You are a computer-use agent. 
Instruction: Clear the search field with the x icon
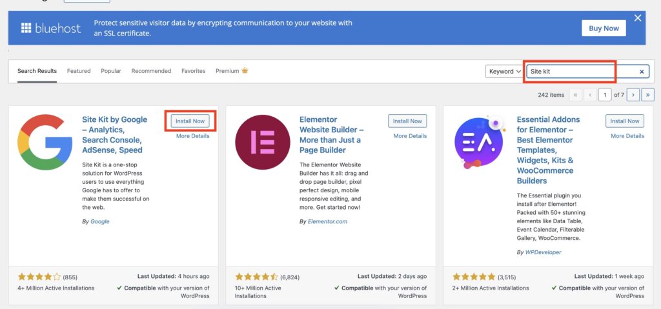(642, 72)
